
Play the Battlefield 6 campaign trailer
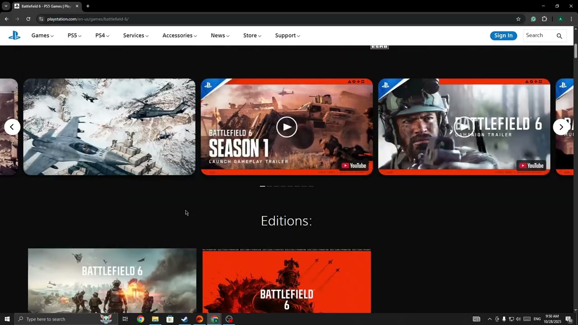[x=464, y=127]
